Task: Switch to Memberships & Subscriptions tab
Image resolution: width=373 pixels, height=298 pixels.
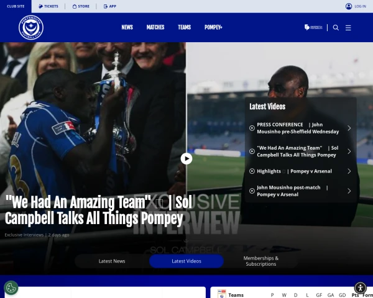Action: 261,261
